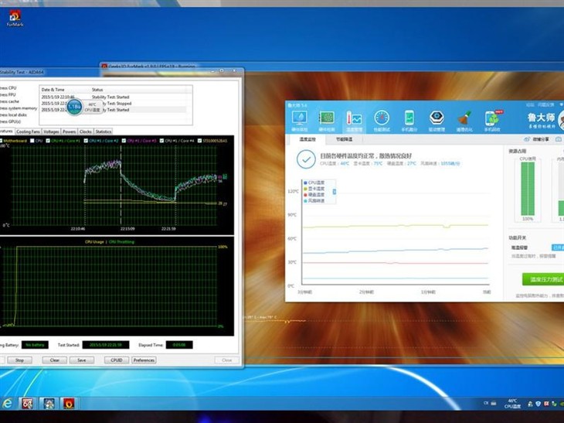Toggle the CPU #1 / Core #3 checkbox
The image size is (564, 423).
[124, 141]
